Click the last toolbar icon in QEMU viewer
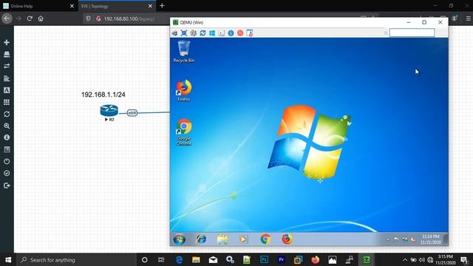The width and height of the screenshot is (473, 266). click(x=250, y=33)
